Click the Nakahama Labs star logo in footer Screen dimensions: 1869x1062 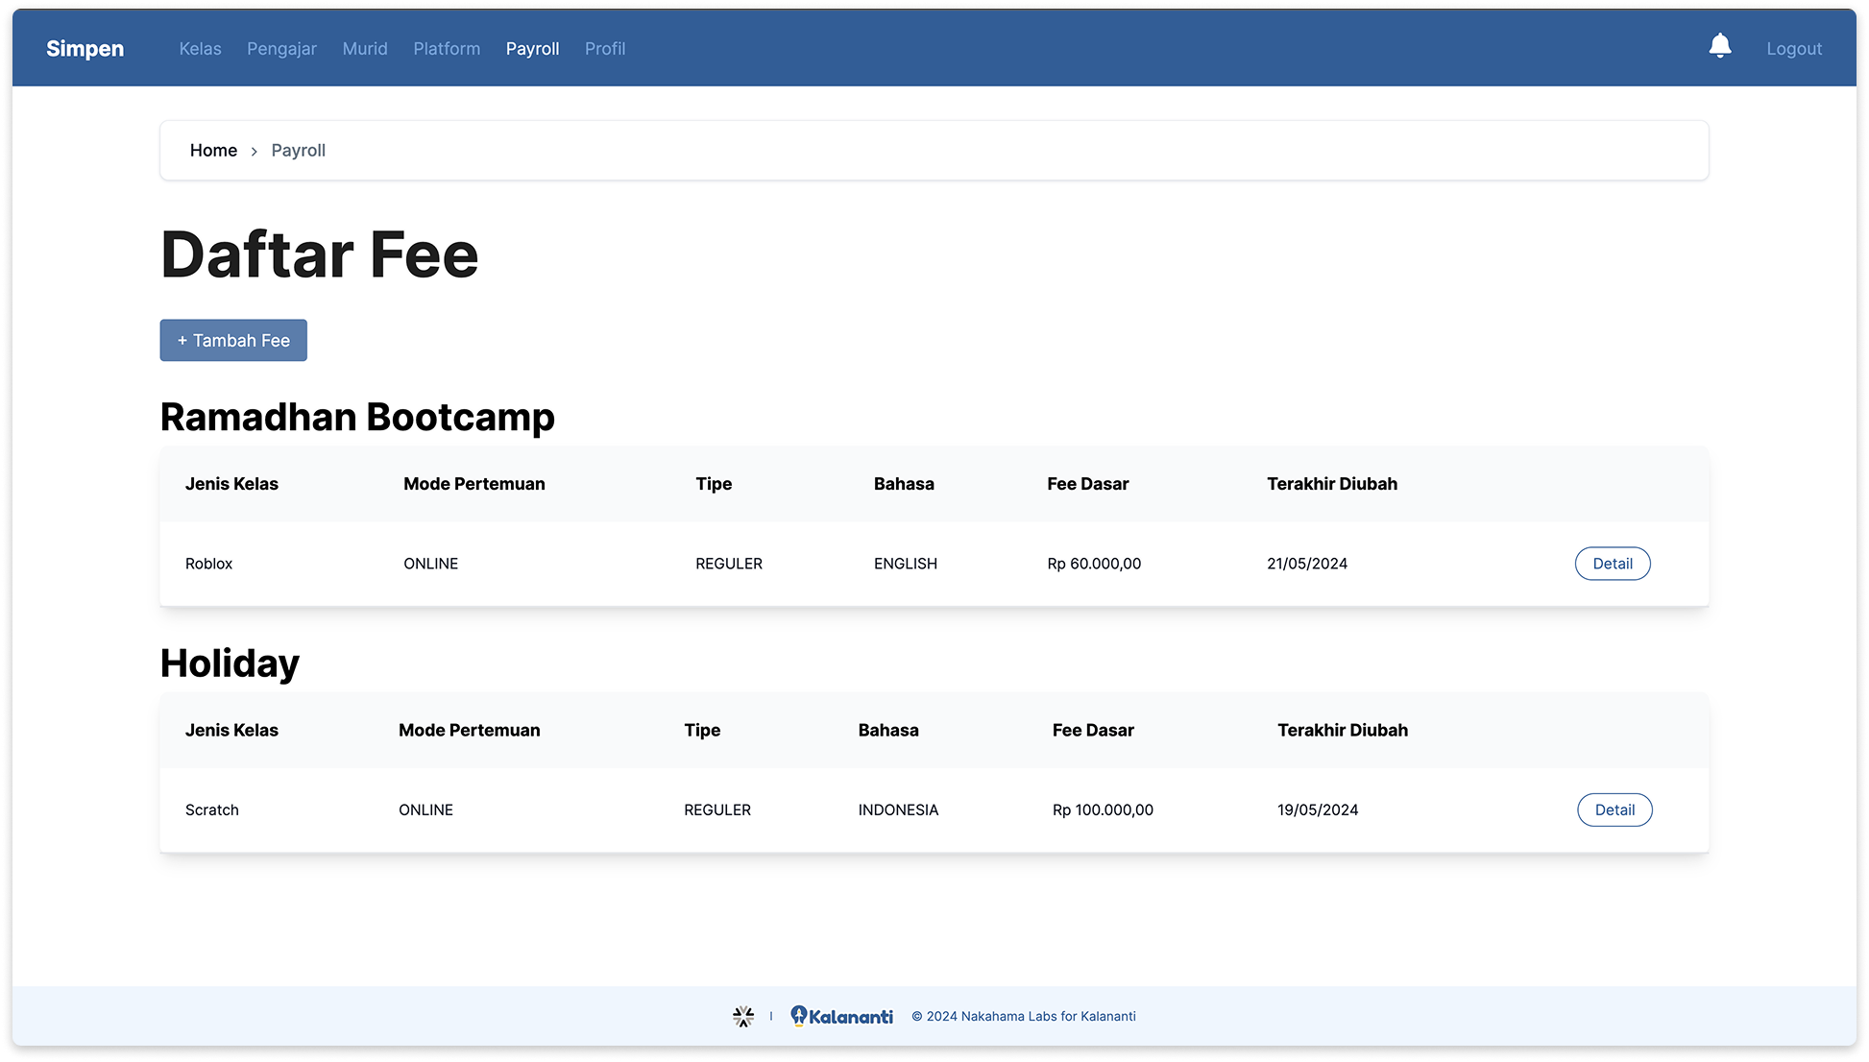pos(743,1016)
